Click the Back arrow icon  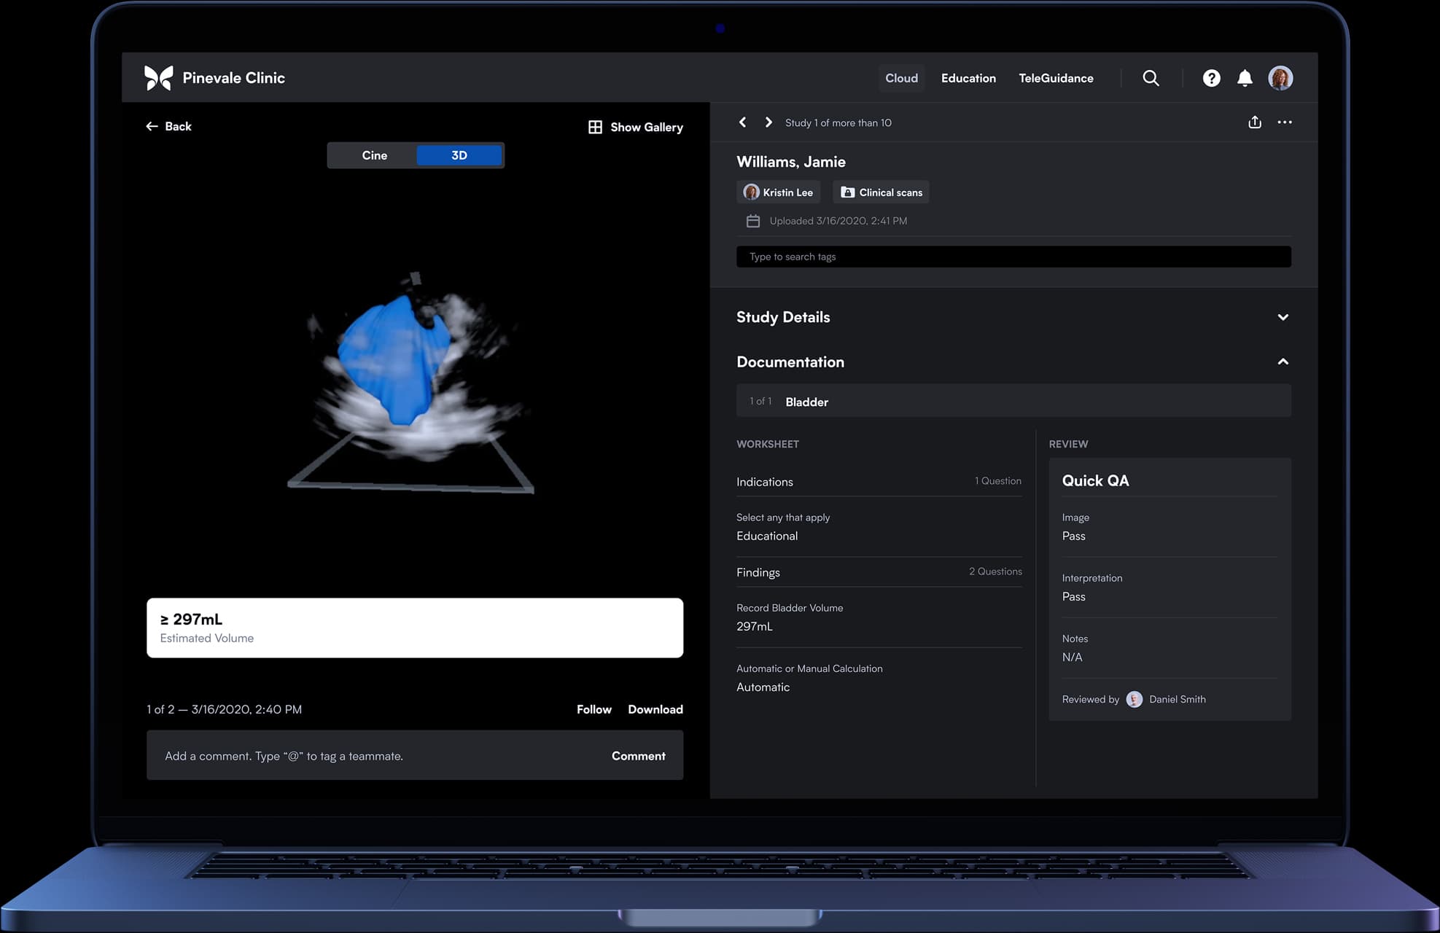pyautogui.click(x=152, y=126)
